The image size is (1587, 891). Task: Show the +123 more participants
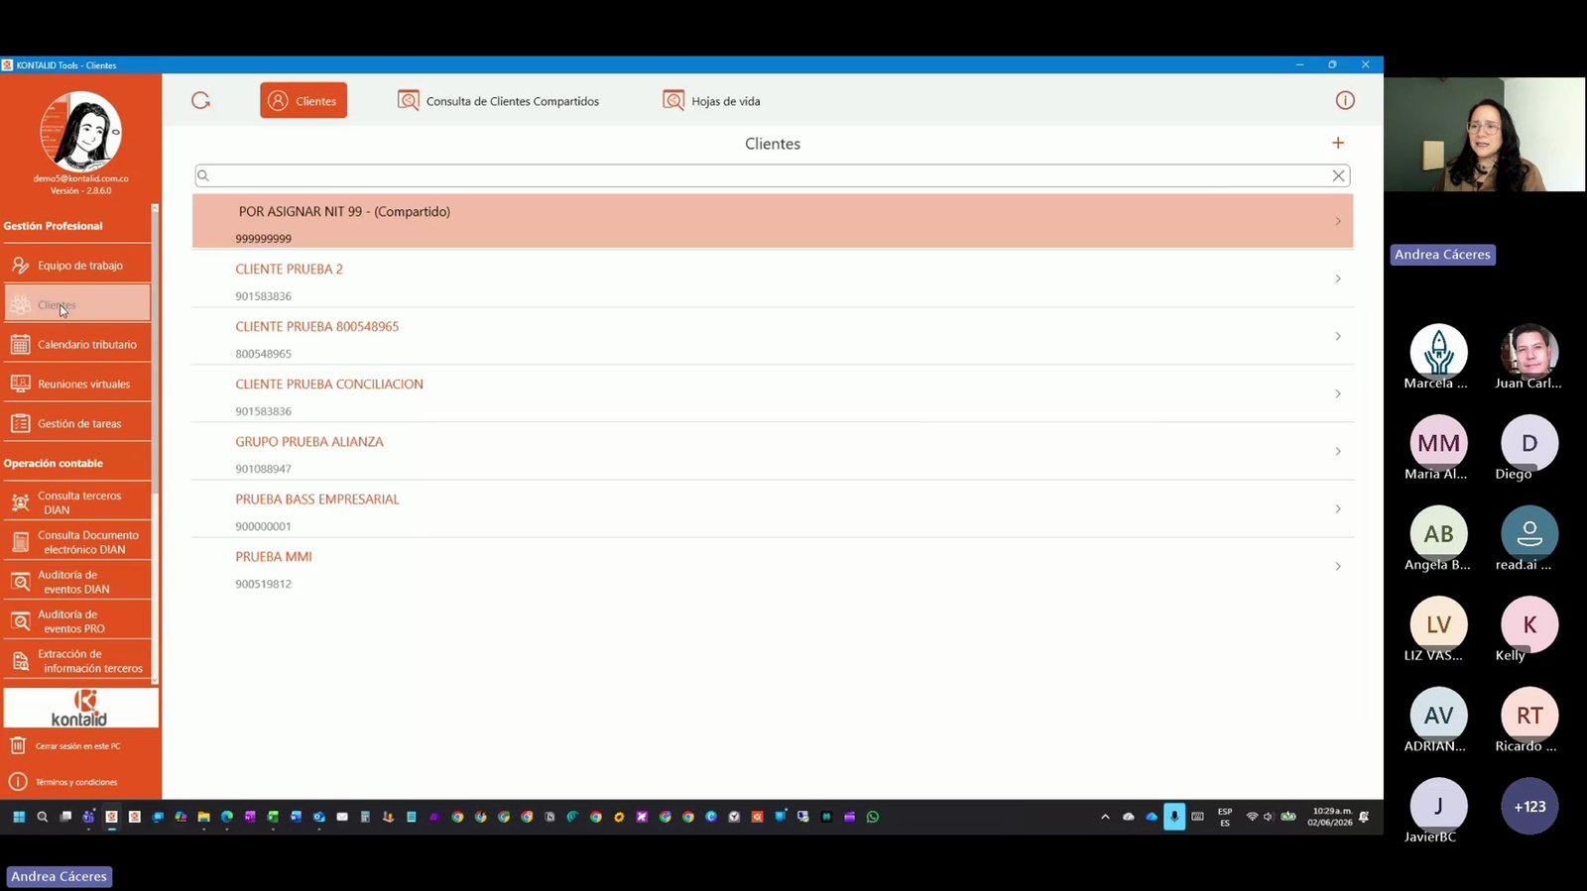click(x=1529, y=806)
